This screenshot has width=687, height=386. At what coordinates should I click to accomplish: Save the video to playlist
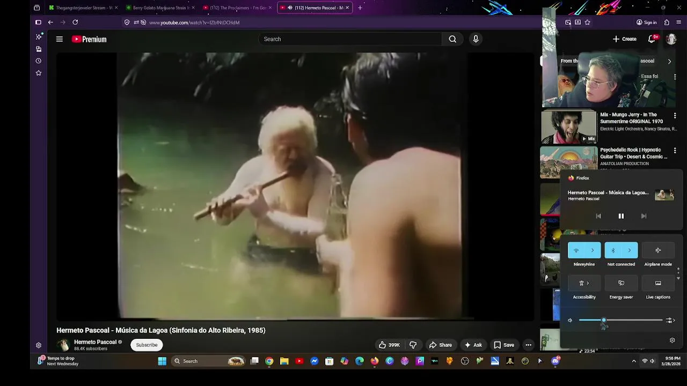[504, 345]
